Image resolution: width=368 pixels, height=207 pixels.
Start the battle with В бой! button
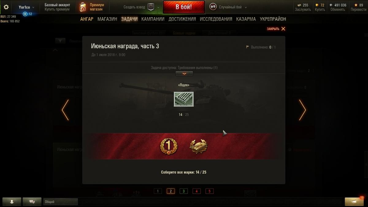[x=184, y=7]
